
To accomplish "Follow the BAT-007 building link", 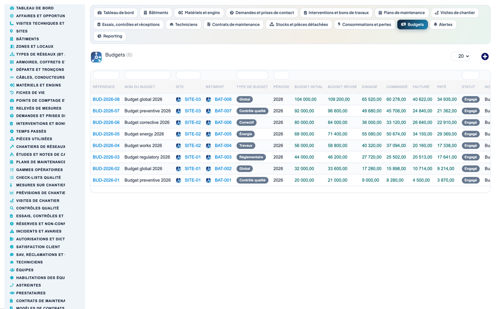I will point(223,111).
